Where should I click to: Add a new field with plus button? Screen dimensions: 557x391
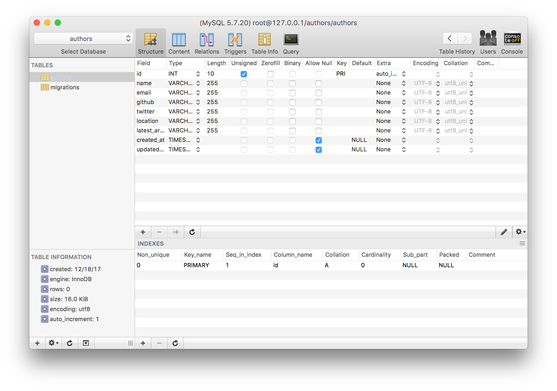pyautogui.click(x=143, y=232)
